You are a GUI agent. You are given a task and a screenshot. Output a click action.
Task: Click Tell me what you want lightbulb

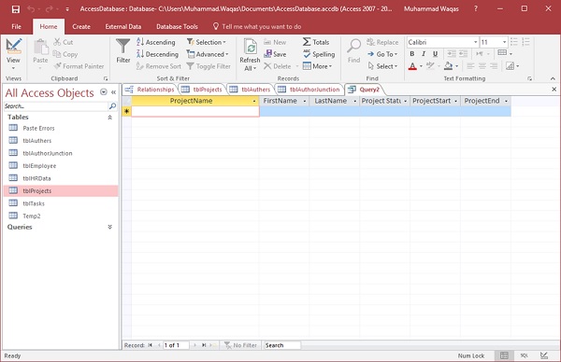coord(216,26)
